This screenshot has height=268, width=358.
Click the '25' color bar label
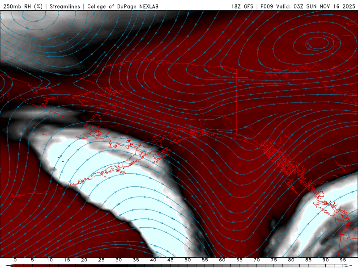[102, 260]
